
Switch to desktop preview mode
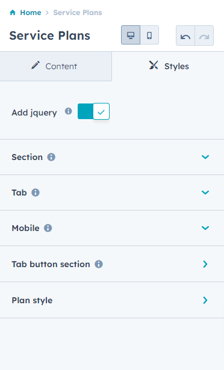pos(131,35)
